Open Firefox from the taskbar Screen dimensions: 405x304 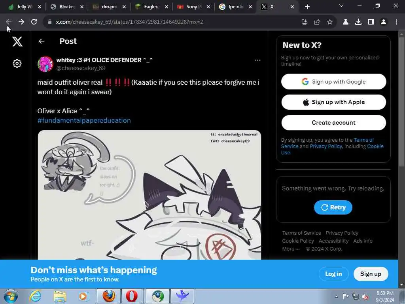(x=109, y=296)
